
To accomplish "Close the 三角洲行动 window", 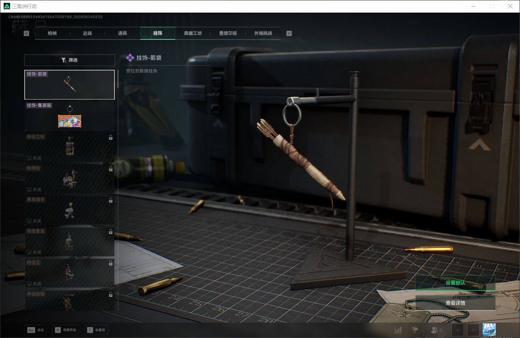I will (x=510, y=6).
